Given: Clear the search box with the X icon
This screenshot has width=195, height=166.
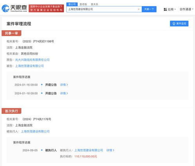Looking at the screenshot, I should click(139, 9).
